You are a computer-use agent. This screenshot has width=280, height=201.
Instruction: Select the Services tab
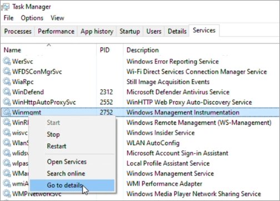point(204,30)
